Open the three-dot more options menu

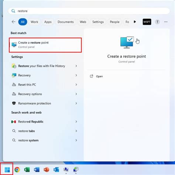point(166,22)
